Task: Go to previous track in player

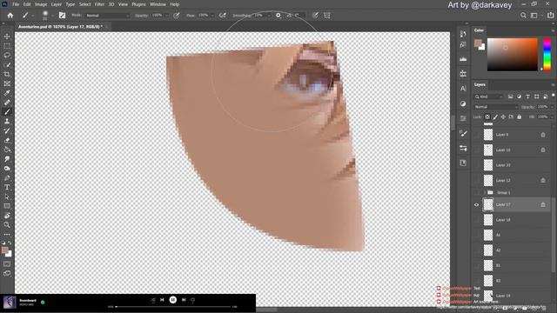Action: tap(162, 300)
